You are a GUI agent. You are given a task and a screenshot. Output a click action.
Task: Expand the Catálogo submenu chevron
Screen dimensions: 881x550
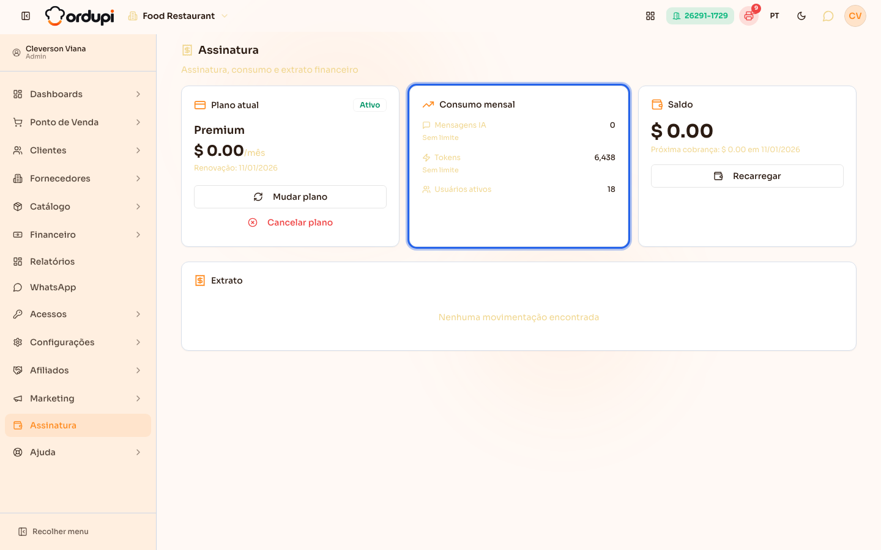click(x=138, y=207)
